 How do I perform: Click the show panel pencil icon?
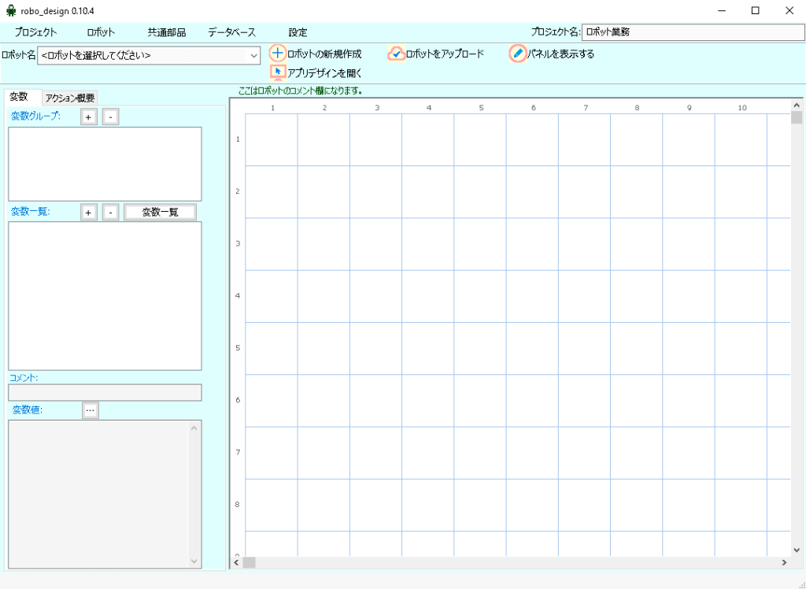pyautogui.click(x=517, y=54)
